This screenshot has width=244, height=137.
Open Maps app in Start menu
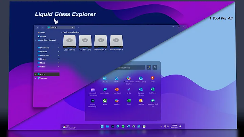coord(152,79)
